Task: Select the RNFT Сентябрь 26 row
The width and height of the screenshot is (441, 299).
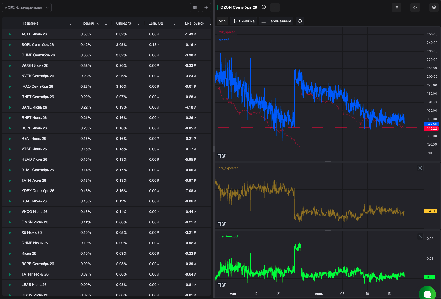Action: tap(106, 97)
